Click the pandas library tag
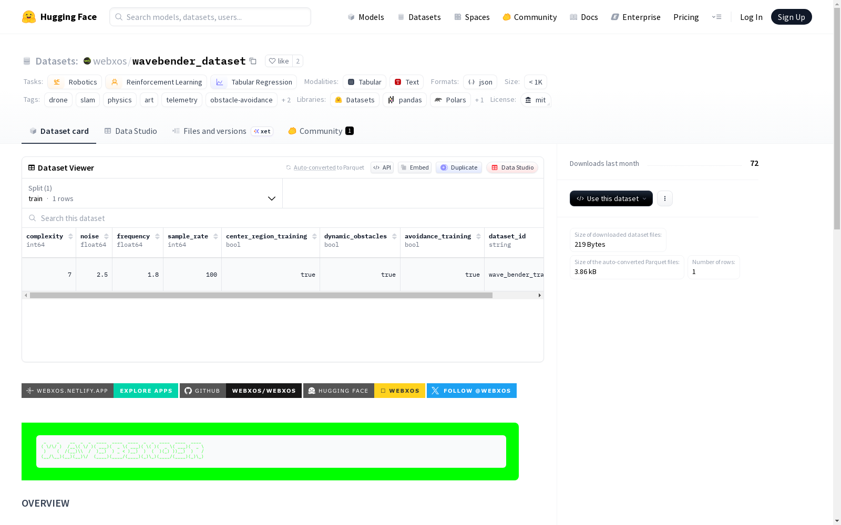 pos(405,100)
